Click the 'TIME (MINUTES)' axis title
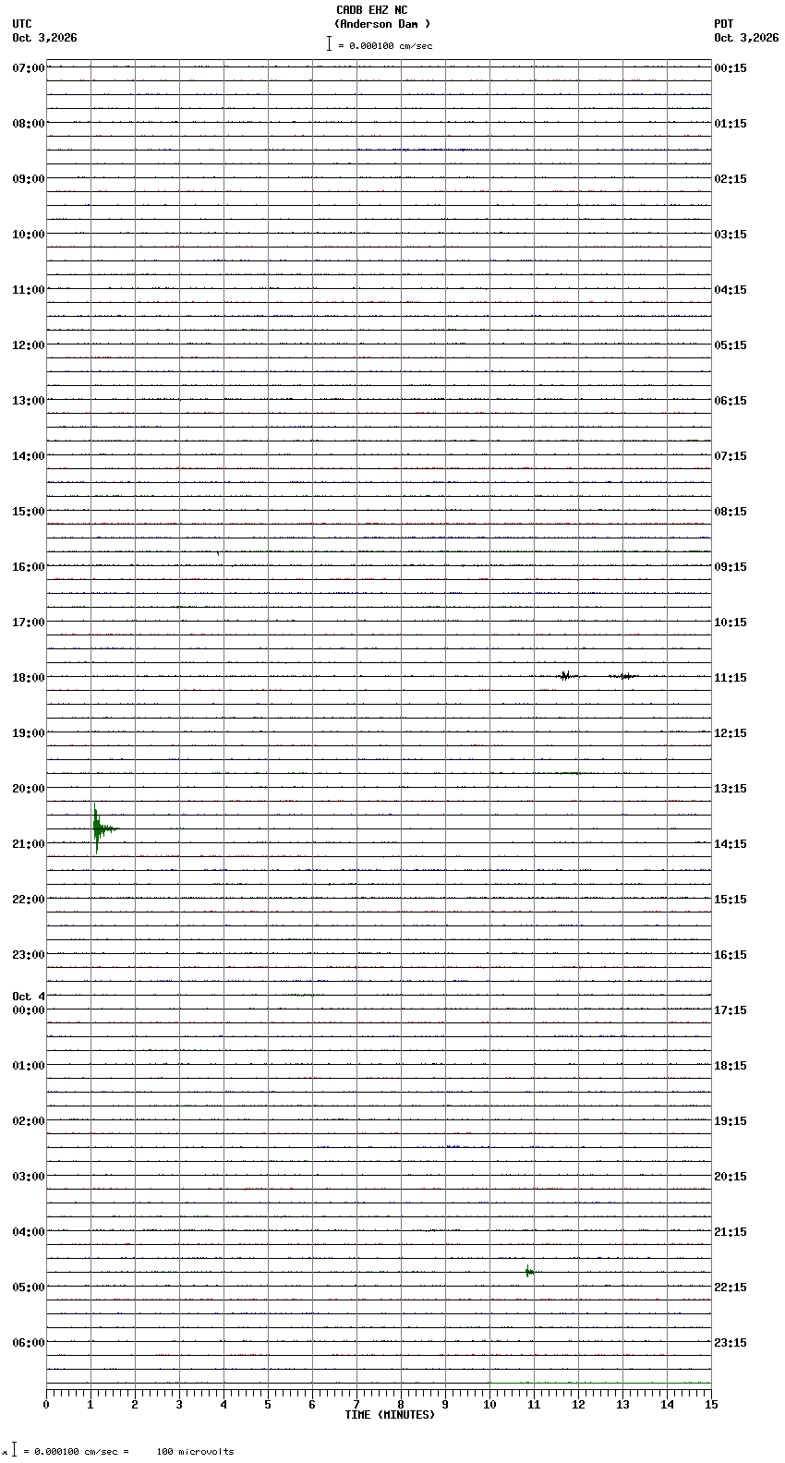The height and width of the screenshot is (1463, 785). (390, 1414)
